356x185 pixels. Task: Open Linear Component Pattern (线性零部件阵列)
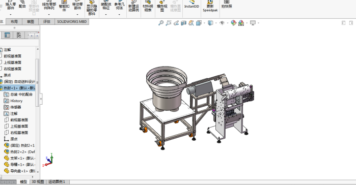point(49,5)
